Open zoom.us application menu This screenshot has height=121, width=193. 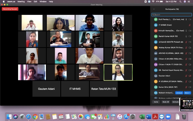[x=11, y=2]
